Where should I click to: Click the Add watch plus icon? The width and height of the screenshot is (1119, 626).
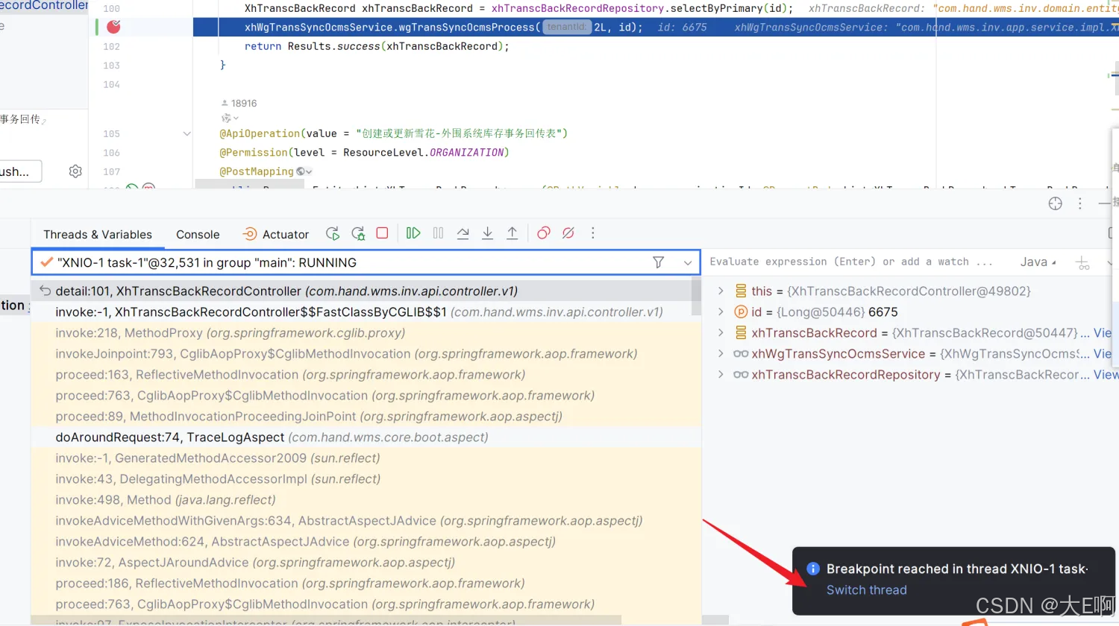[1082, 262]
